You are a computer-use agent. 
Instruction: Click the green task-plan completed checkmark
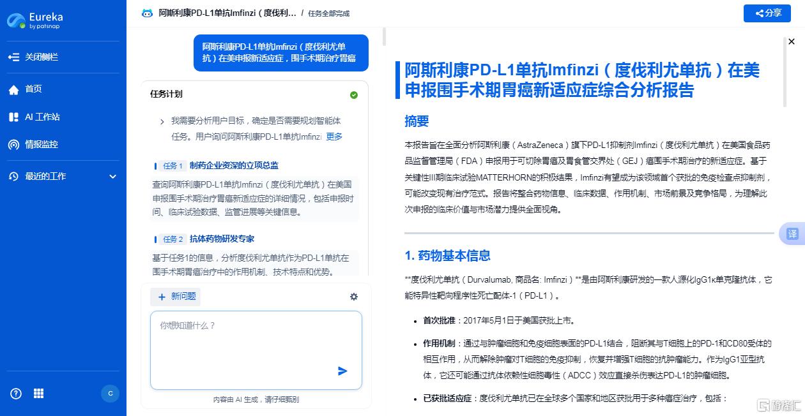(354, 95)
